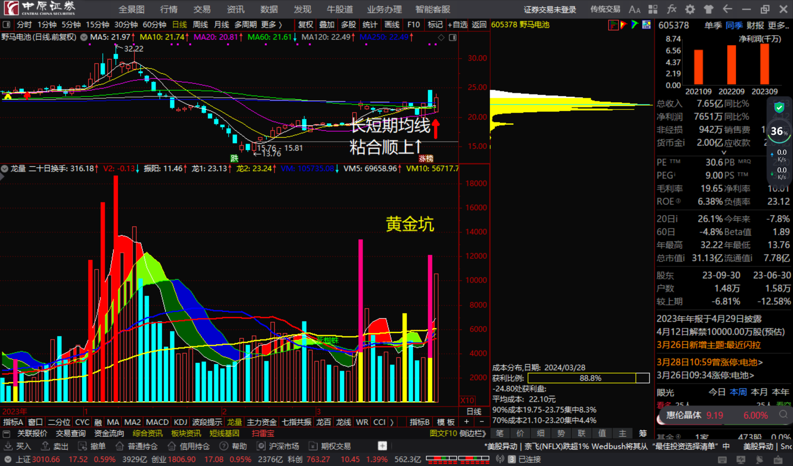Expand more indicator tabs with the chevron
Screen dimensions: 793x466
pyautogui.click(x=392, y=422)
